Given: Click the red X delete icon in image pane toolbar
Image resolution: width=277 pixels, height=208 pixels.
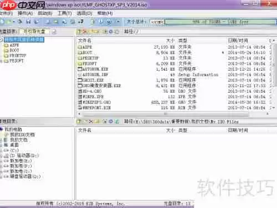Looking at the screenshot, I should [85, 31].
